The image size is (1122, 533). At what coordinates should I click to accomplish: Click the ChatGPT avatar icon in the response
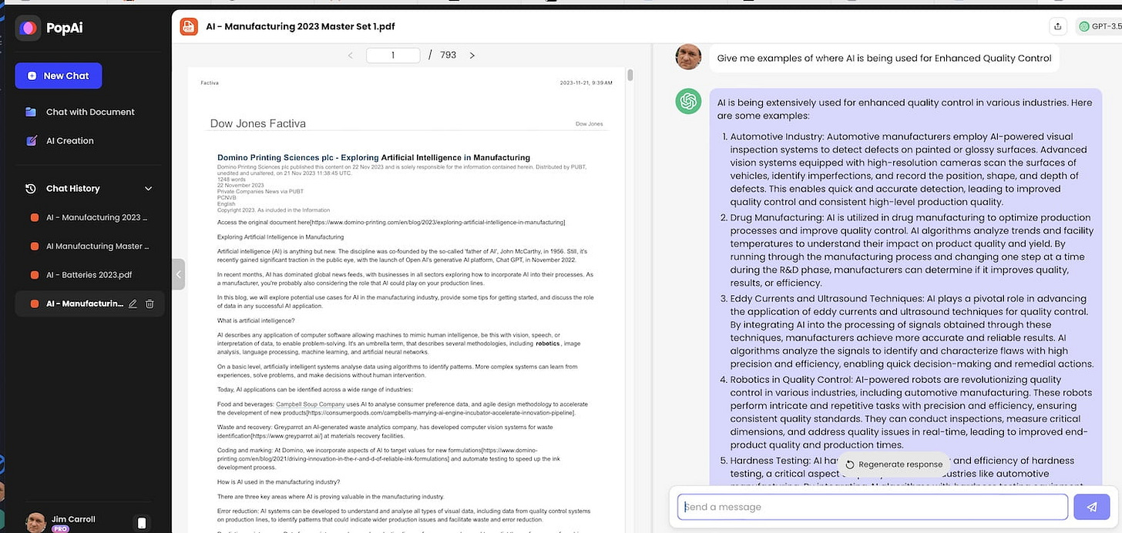point(688,101)
